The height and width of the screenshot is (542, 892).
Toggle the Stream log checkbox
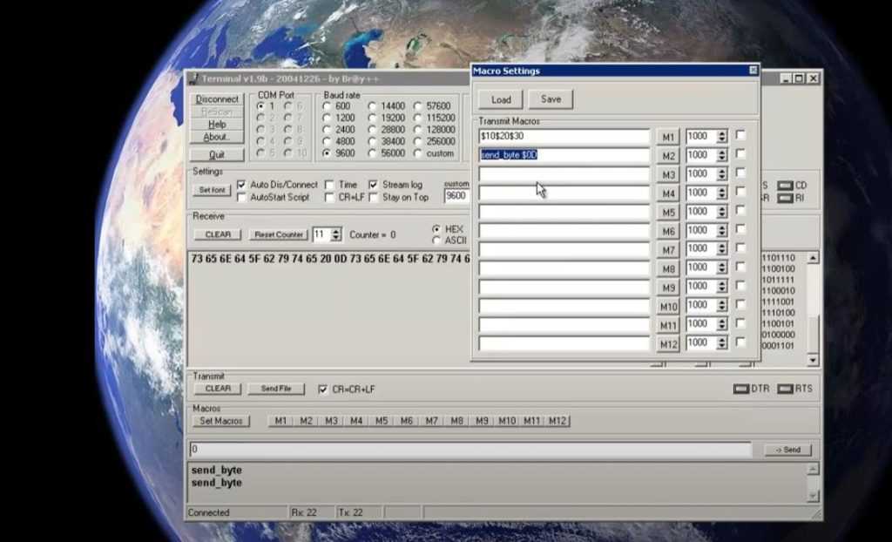tap(374, 185)
